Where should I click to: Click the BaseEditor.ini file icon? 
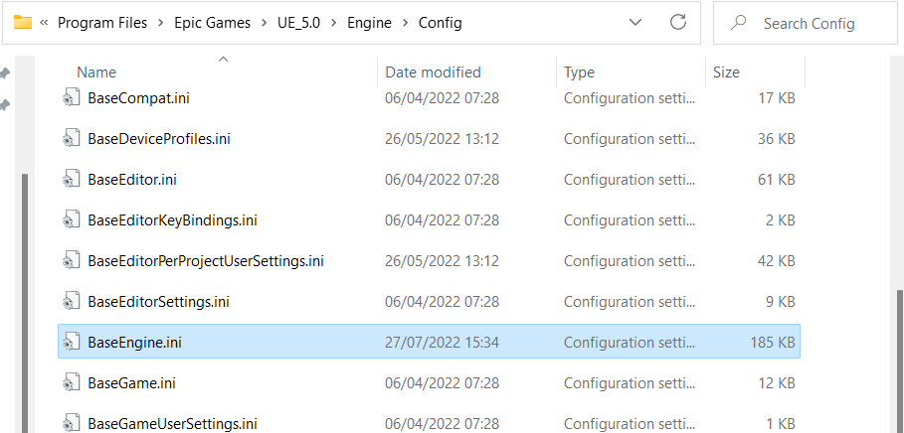71,180
